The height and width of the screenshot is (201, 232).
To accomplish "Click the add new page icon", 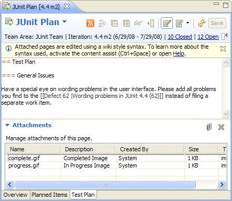I will tap(180, 23).
